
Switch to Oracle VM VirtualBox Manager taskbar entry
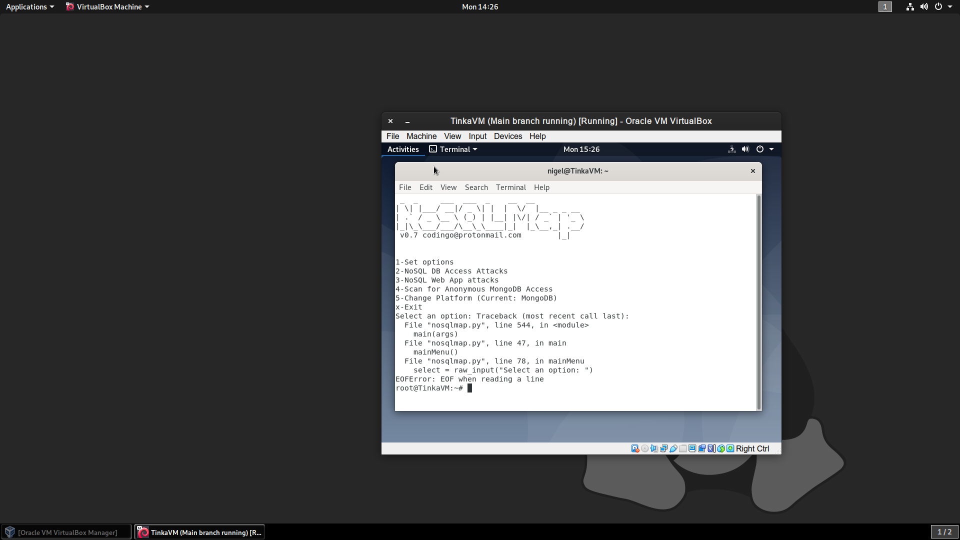pyautogui.click(x=67, y=532)
